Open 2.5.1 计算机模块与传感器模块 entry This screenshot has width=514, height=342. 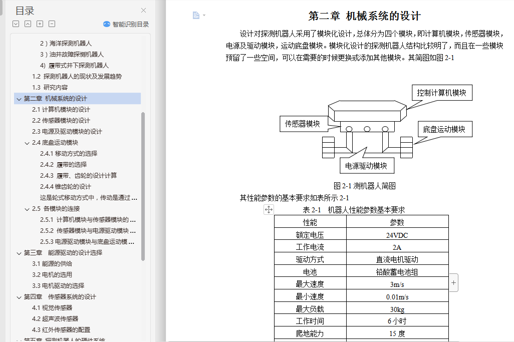click(88, 219)
